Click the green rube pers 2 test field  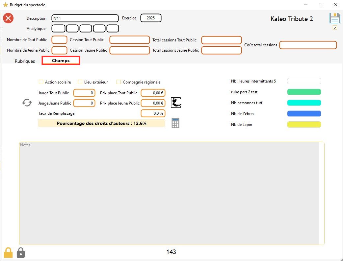pyautogui.click(x=304, y=92)
